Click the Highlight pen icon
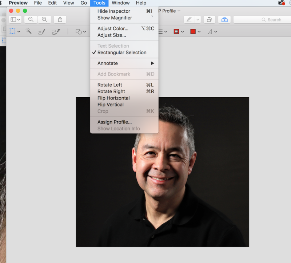 (x=189, y=20)
